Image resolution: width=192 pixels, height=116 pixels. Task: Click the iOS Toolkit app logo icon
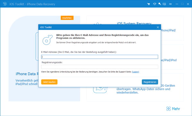click(x=5, y=4)
